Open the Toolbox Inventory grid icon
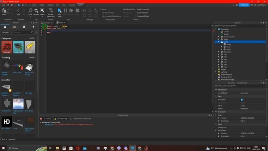The height and width of the screenshot is (151, 268). tap(15, 27)
